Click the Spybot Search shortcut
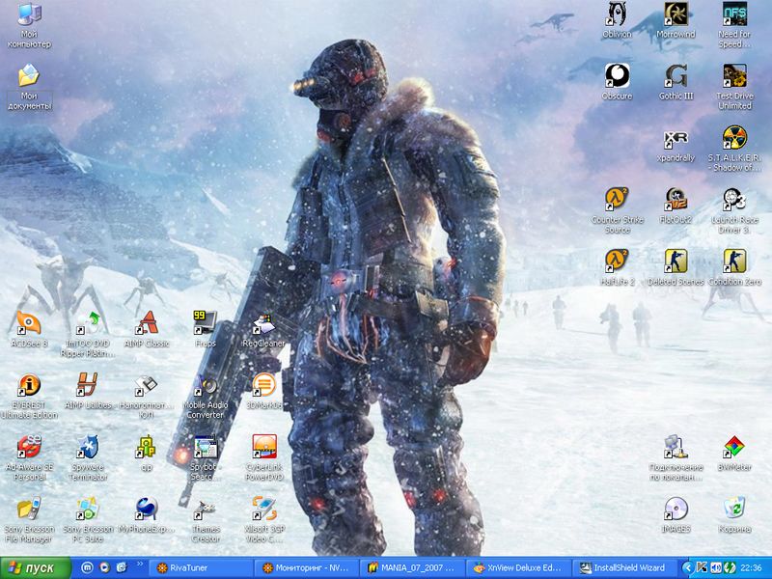This screenshot has height=579, width=772. [x=206, y=447]
